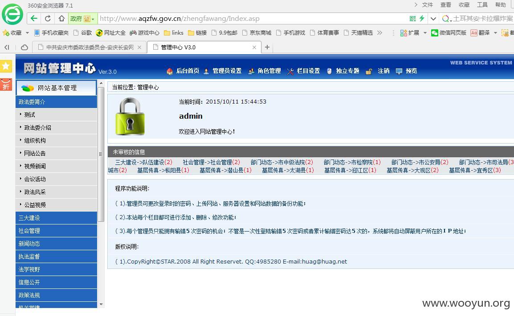Reload the page with refresh icon

48,18
